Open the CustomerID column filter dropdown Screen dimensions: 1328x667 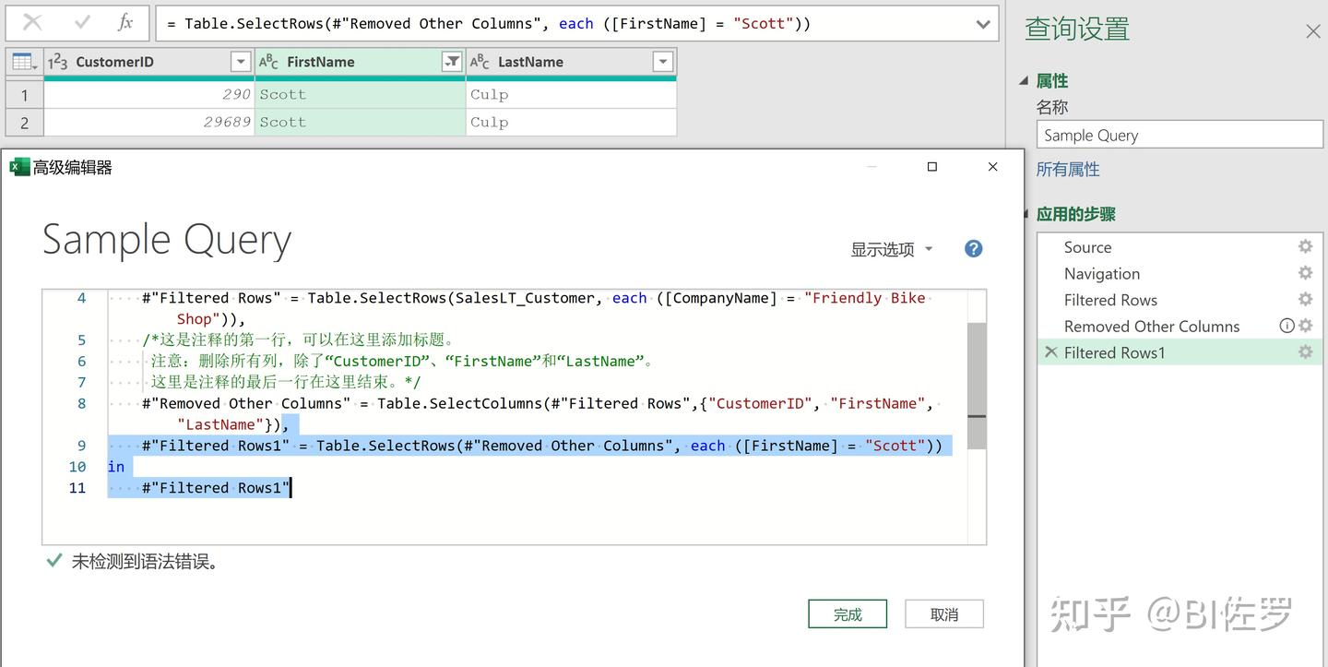click(x=241, y=62)
